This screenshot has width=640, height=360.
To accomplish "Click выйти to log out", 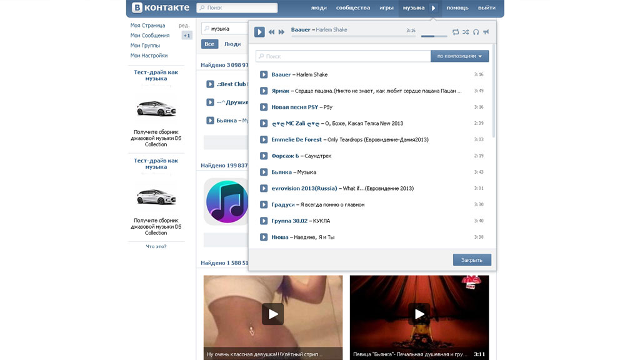I will pyautogui.click(x=486, y=7).
